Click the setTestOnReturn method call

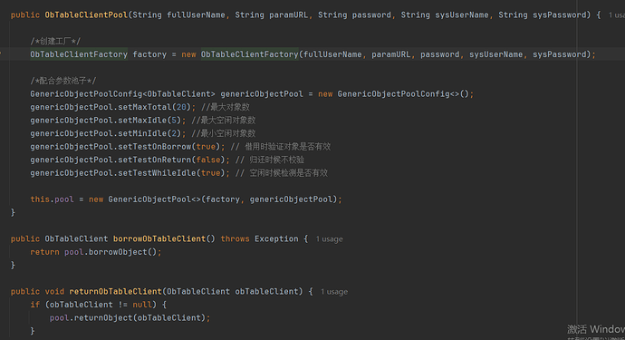tap(155, 160)
